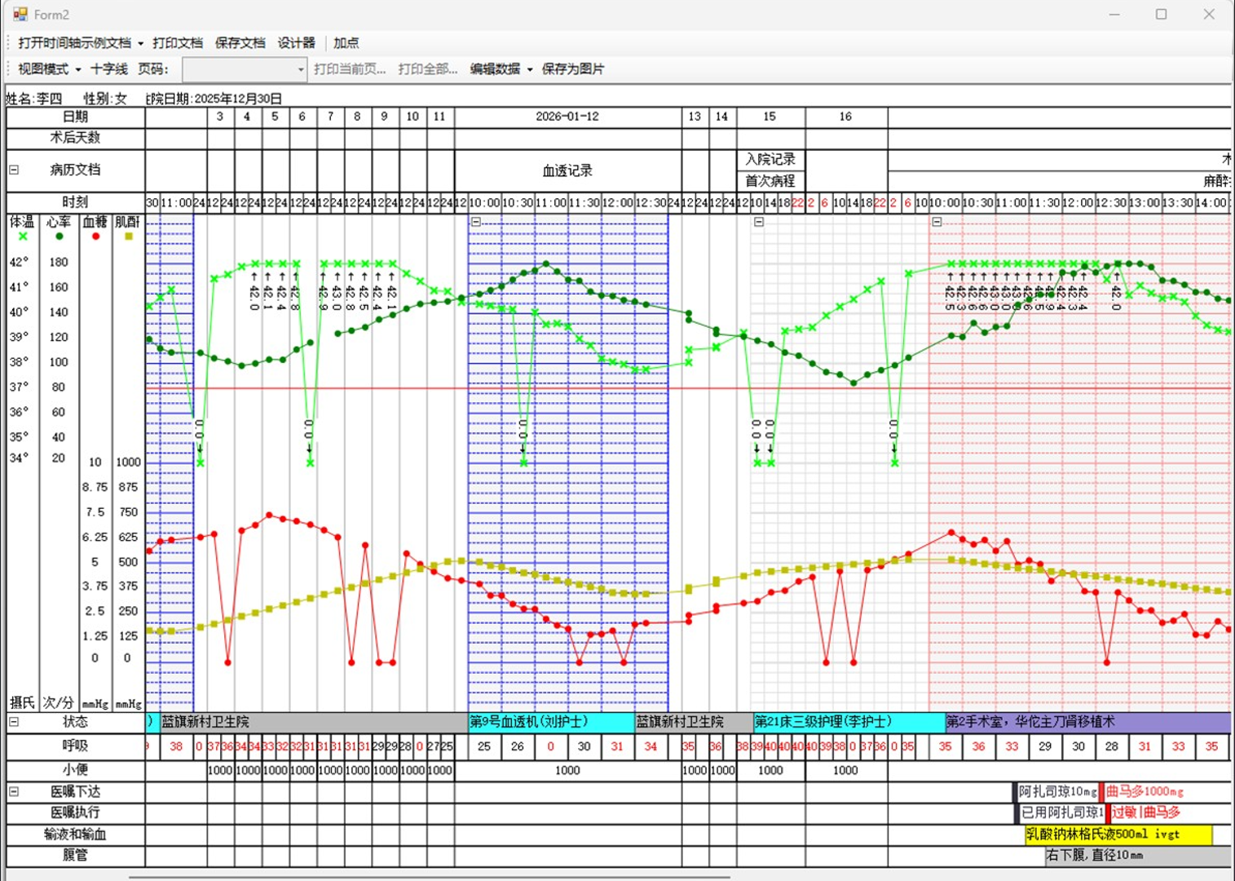Open the 设计器 toolbar item

296,43
